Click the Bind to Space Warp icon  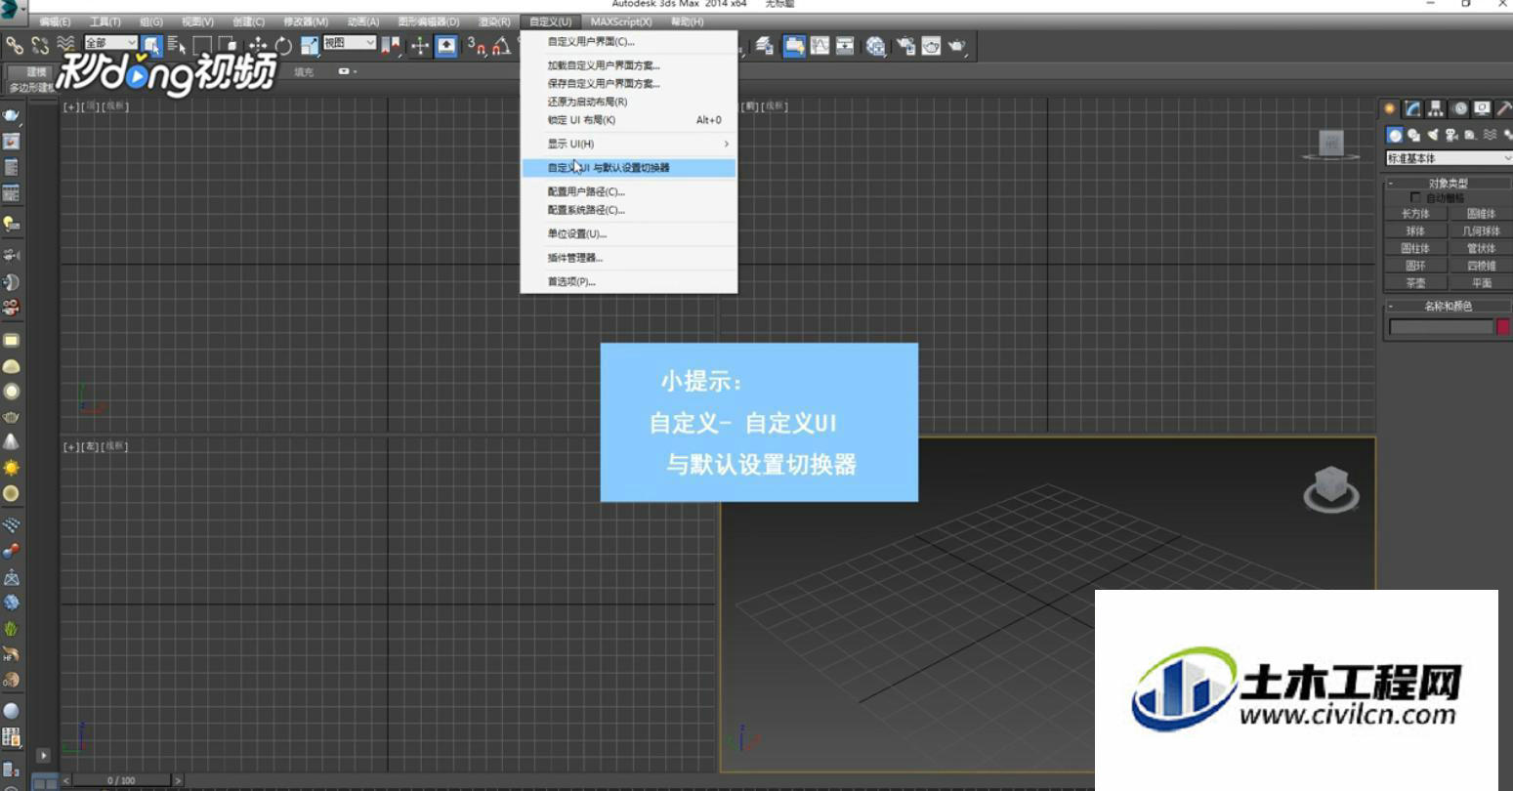(65, 44)
